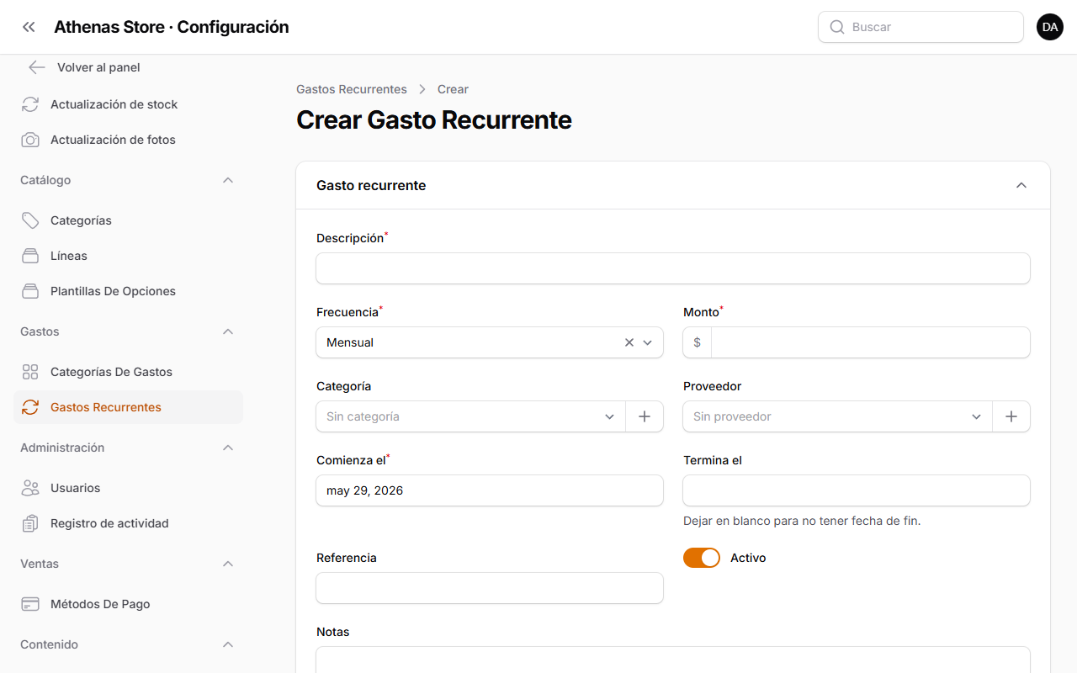This screenshot has width=1077, height=673.
Task: Click the Crear Gasto Recurrente heading
Action: click(x=434, y=120)
